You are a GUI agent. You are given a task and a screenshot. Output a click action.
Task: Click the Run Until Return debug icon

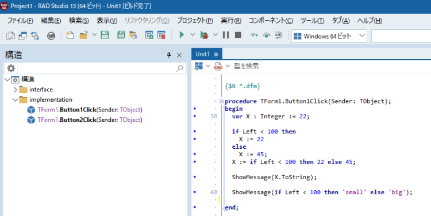point(279,35)
